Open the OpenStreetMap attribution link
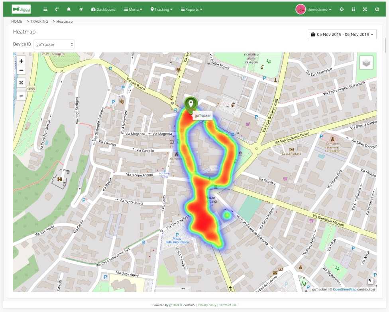 coord(344,289)
